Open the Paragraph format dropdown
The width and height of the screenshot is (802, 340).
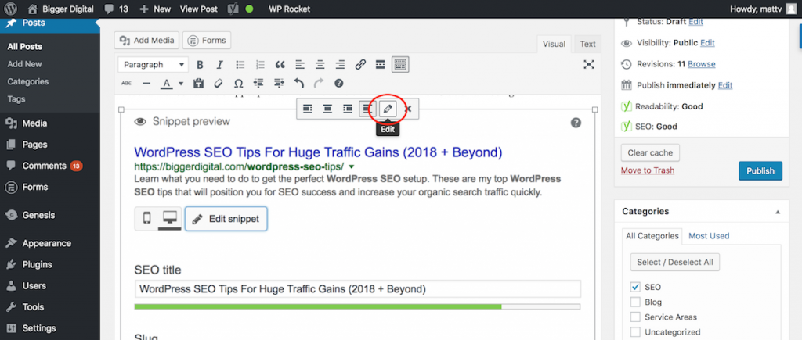coord(153,65)
